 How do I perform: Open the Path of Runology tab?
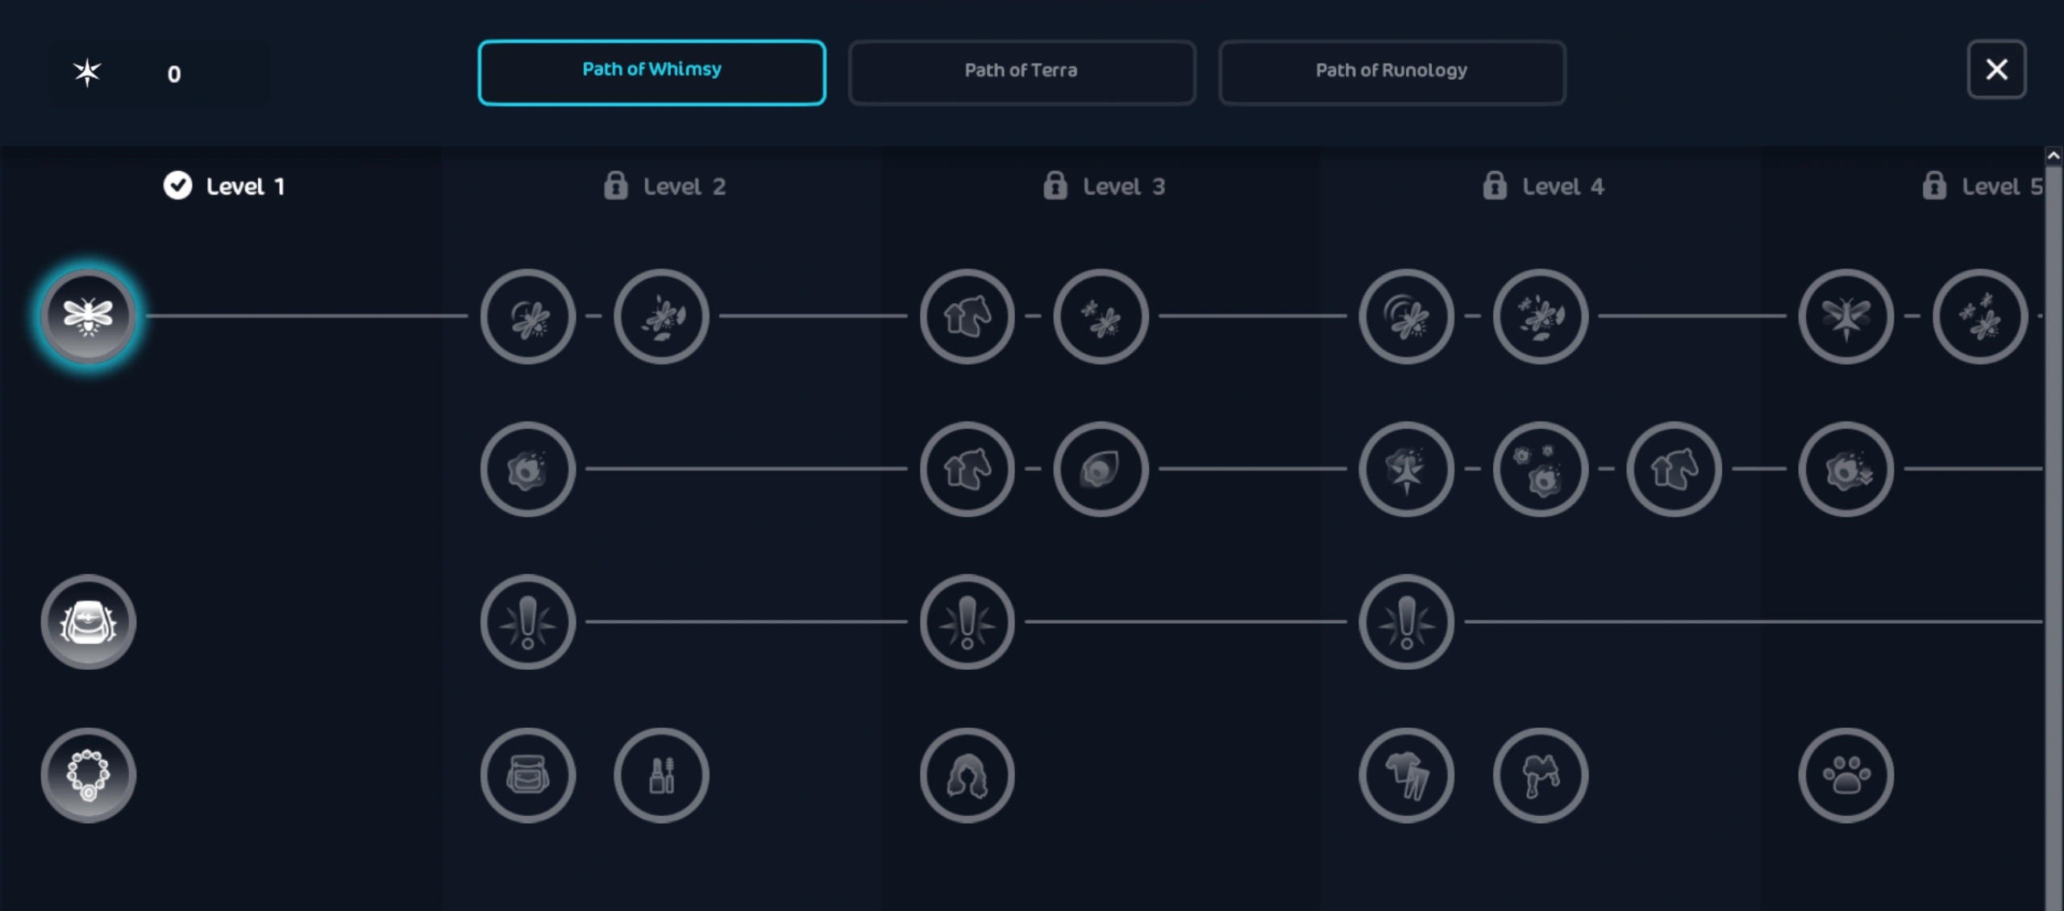click(1392, 72)
